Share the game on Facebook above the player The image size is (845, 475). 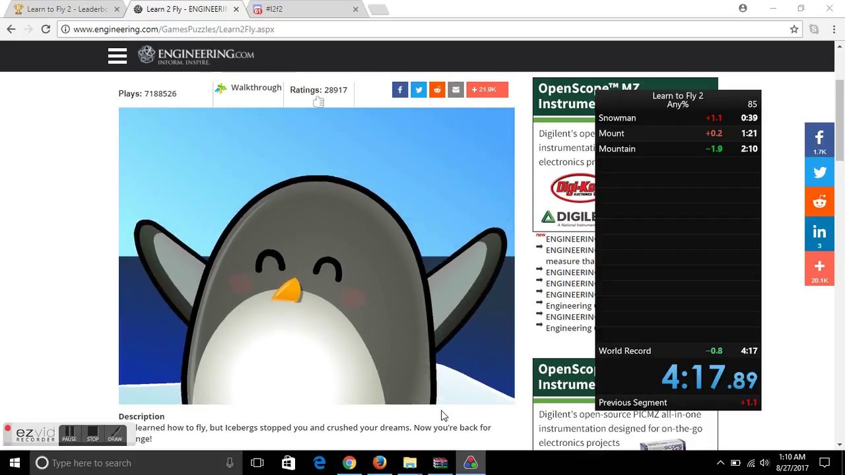[400, 90]
